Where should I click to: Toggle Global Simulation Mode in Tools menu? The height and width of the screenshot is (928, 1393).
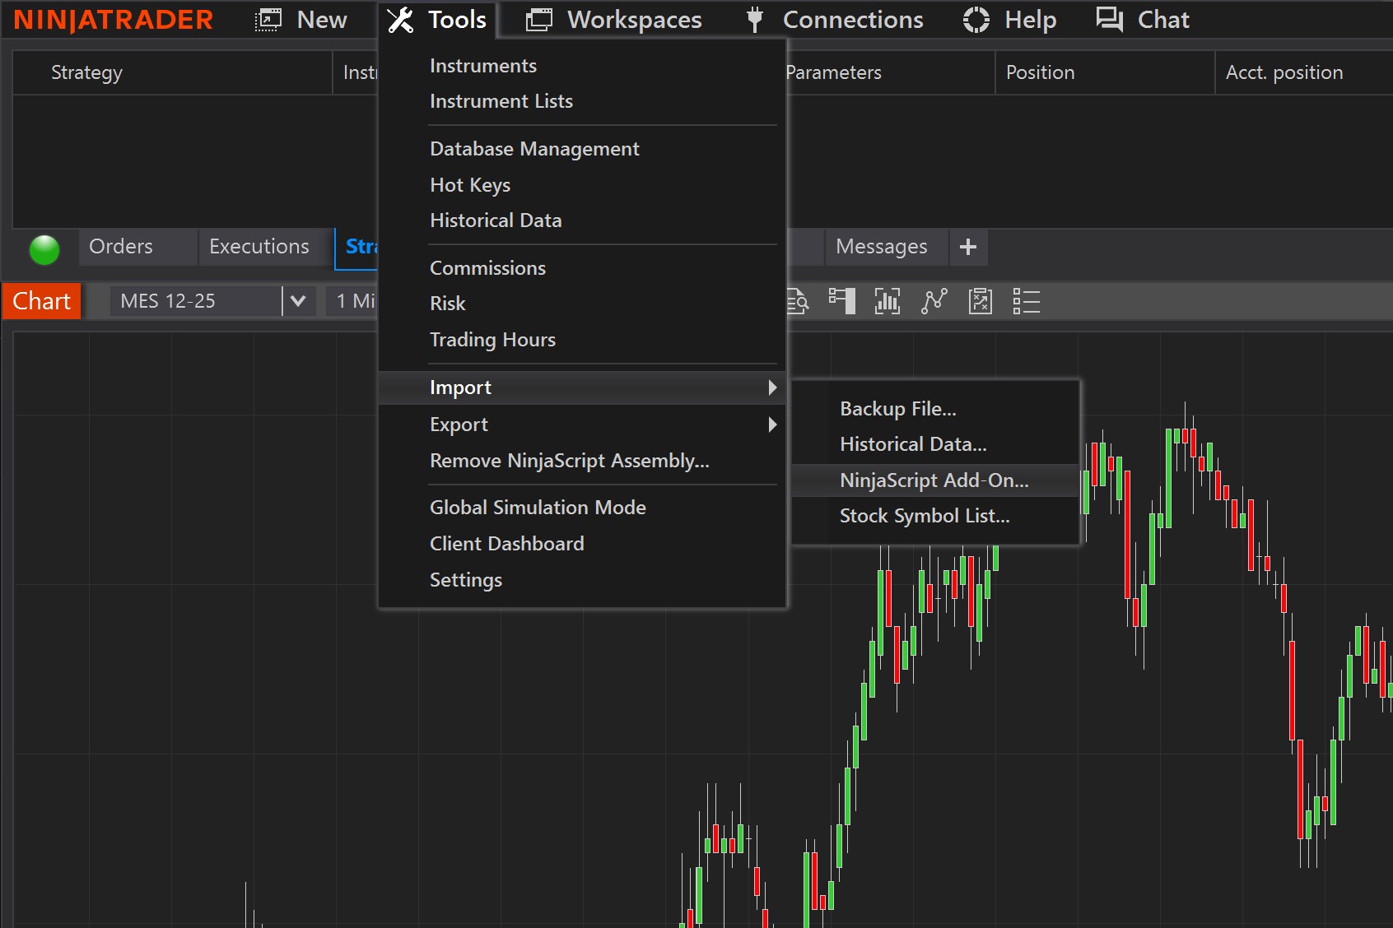pos(538,508)
